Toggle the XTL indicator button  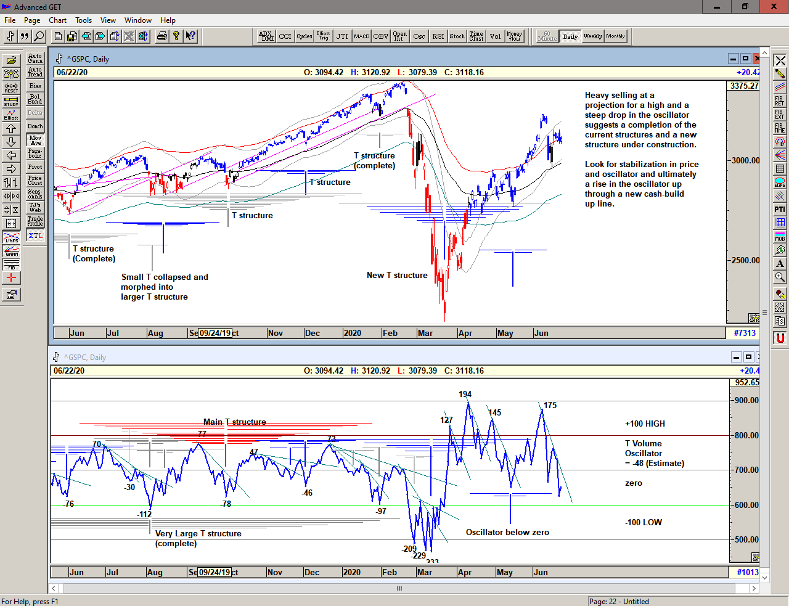[x=35, y=235]
